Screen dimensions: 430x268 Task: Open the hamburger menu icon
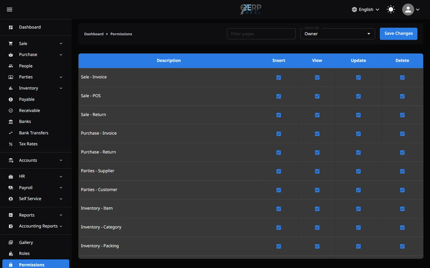click(x=9, y=10)
